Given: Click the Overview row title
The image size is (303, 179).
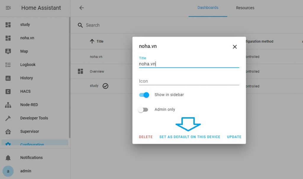Looking at the screenshot, I should point(97,71).
